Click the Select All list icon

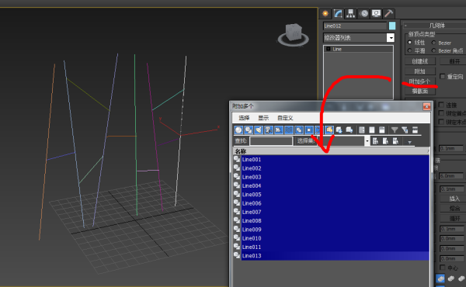click(x=362, y=130)
